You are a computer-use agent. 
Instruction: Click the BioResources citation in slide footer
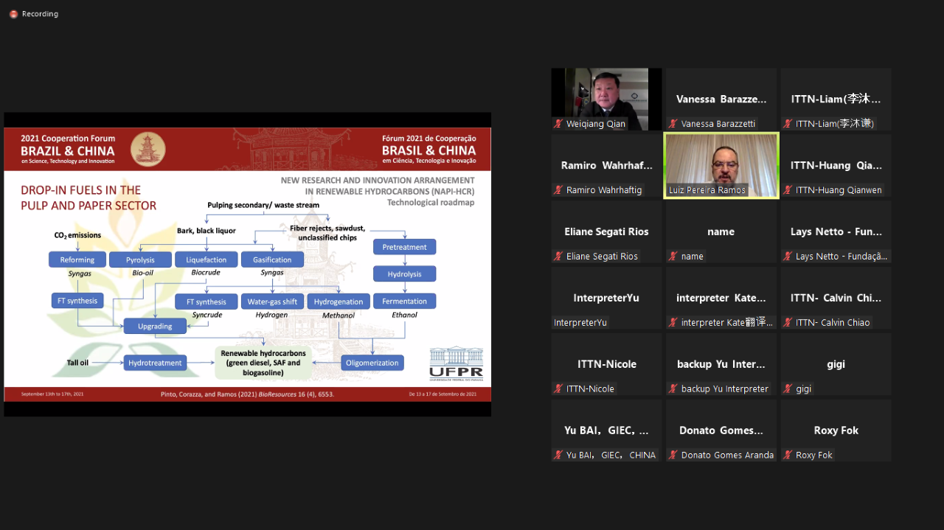pyautogui.click(x=247, y=394)
